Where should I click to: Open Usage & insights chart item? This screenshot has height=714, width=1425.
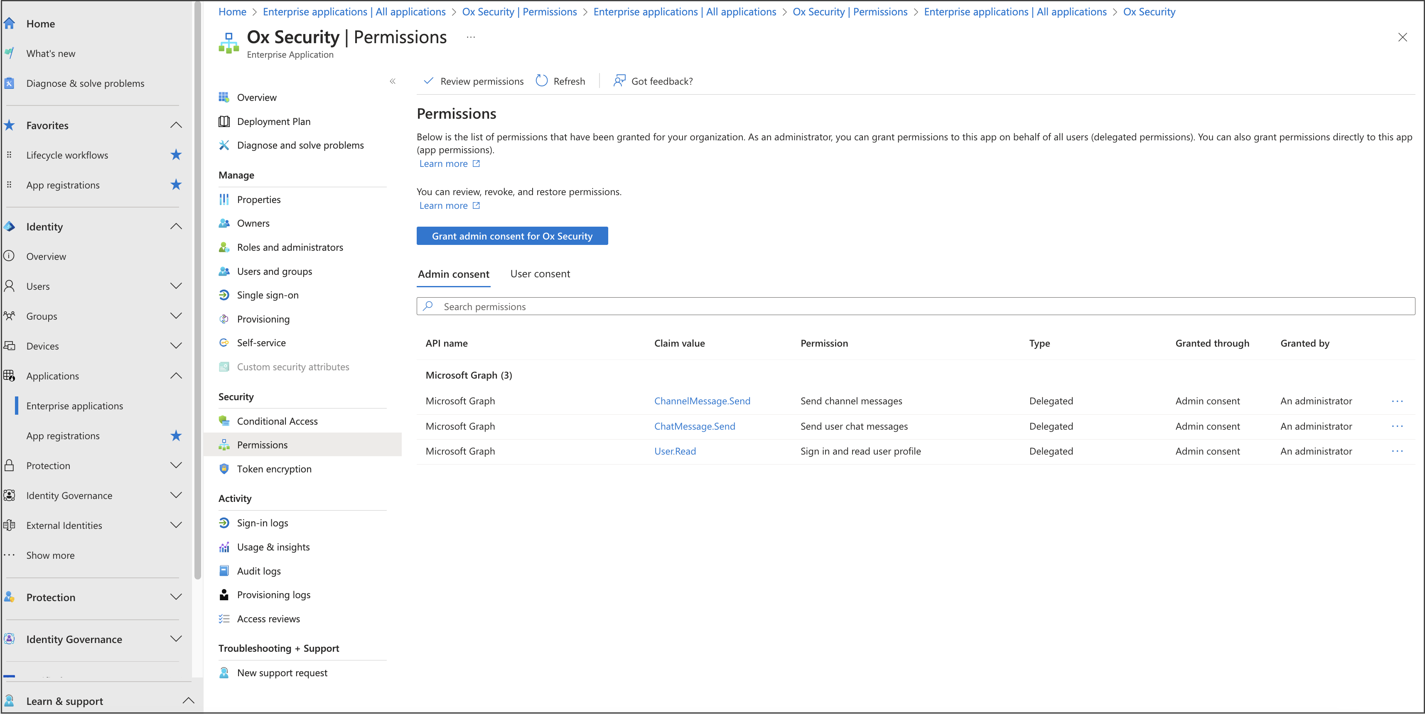tap(273, 547)
